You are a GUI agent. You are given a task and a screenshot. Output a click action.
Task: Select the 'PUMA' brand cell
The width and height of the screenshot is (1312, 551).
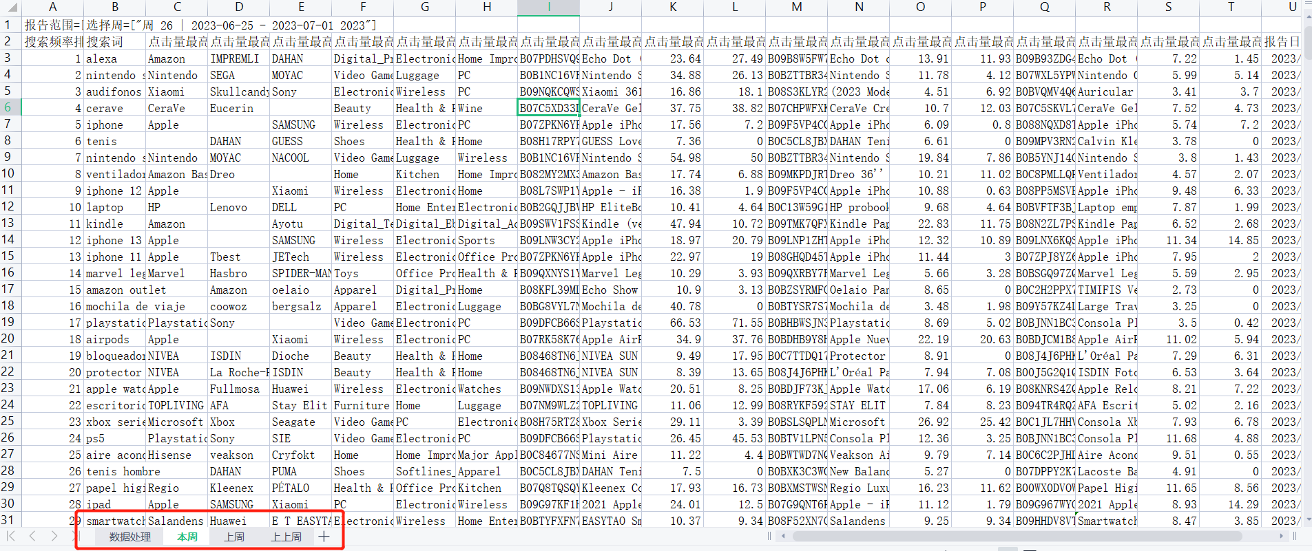click(x=301, y=471)
